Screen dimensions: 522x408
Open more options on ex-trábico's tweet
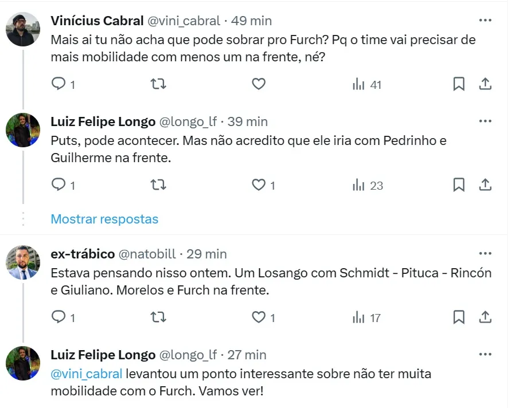coord(485,254)
